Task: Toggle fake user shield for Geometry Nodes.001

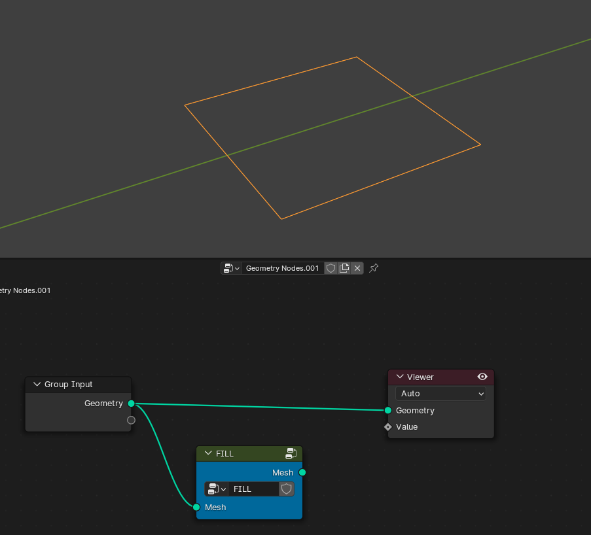Action: [x=331, y=268]
